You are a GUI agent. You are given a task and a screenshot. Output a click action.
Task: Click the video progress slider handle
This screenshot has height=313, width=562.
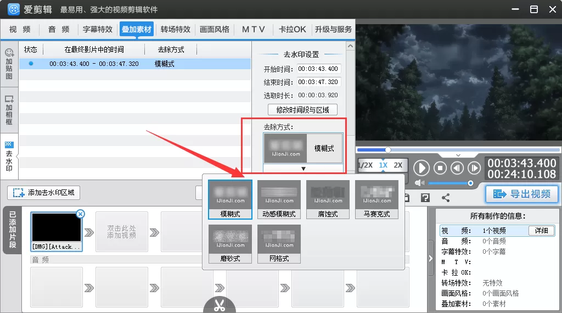(x=388, y=150)
